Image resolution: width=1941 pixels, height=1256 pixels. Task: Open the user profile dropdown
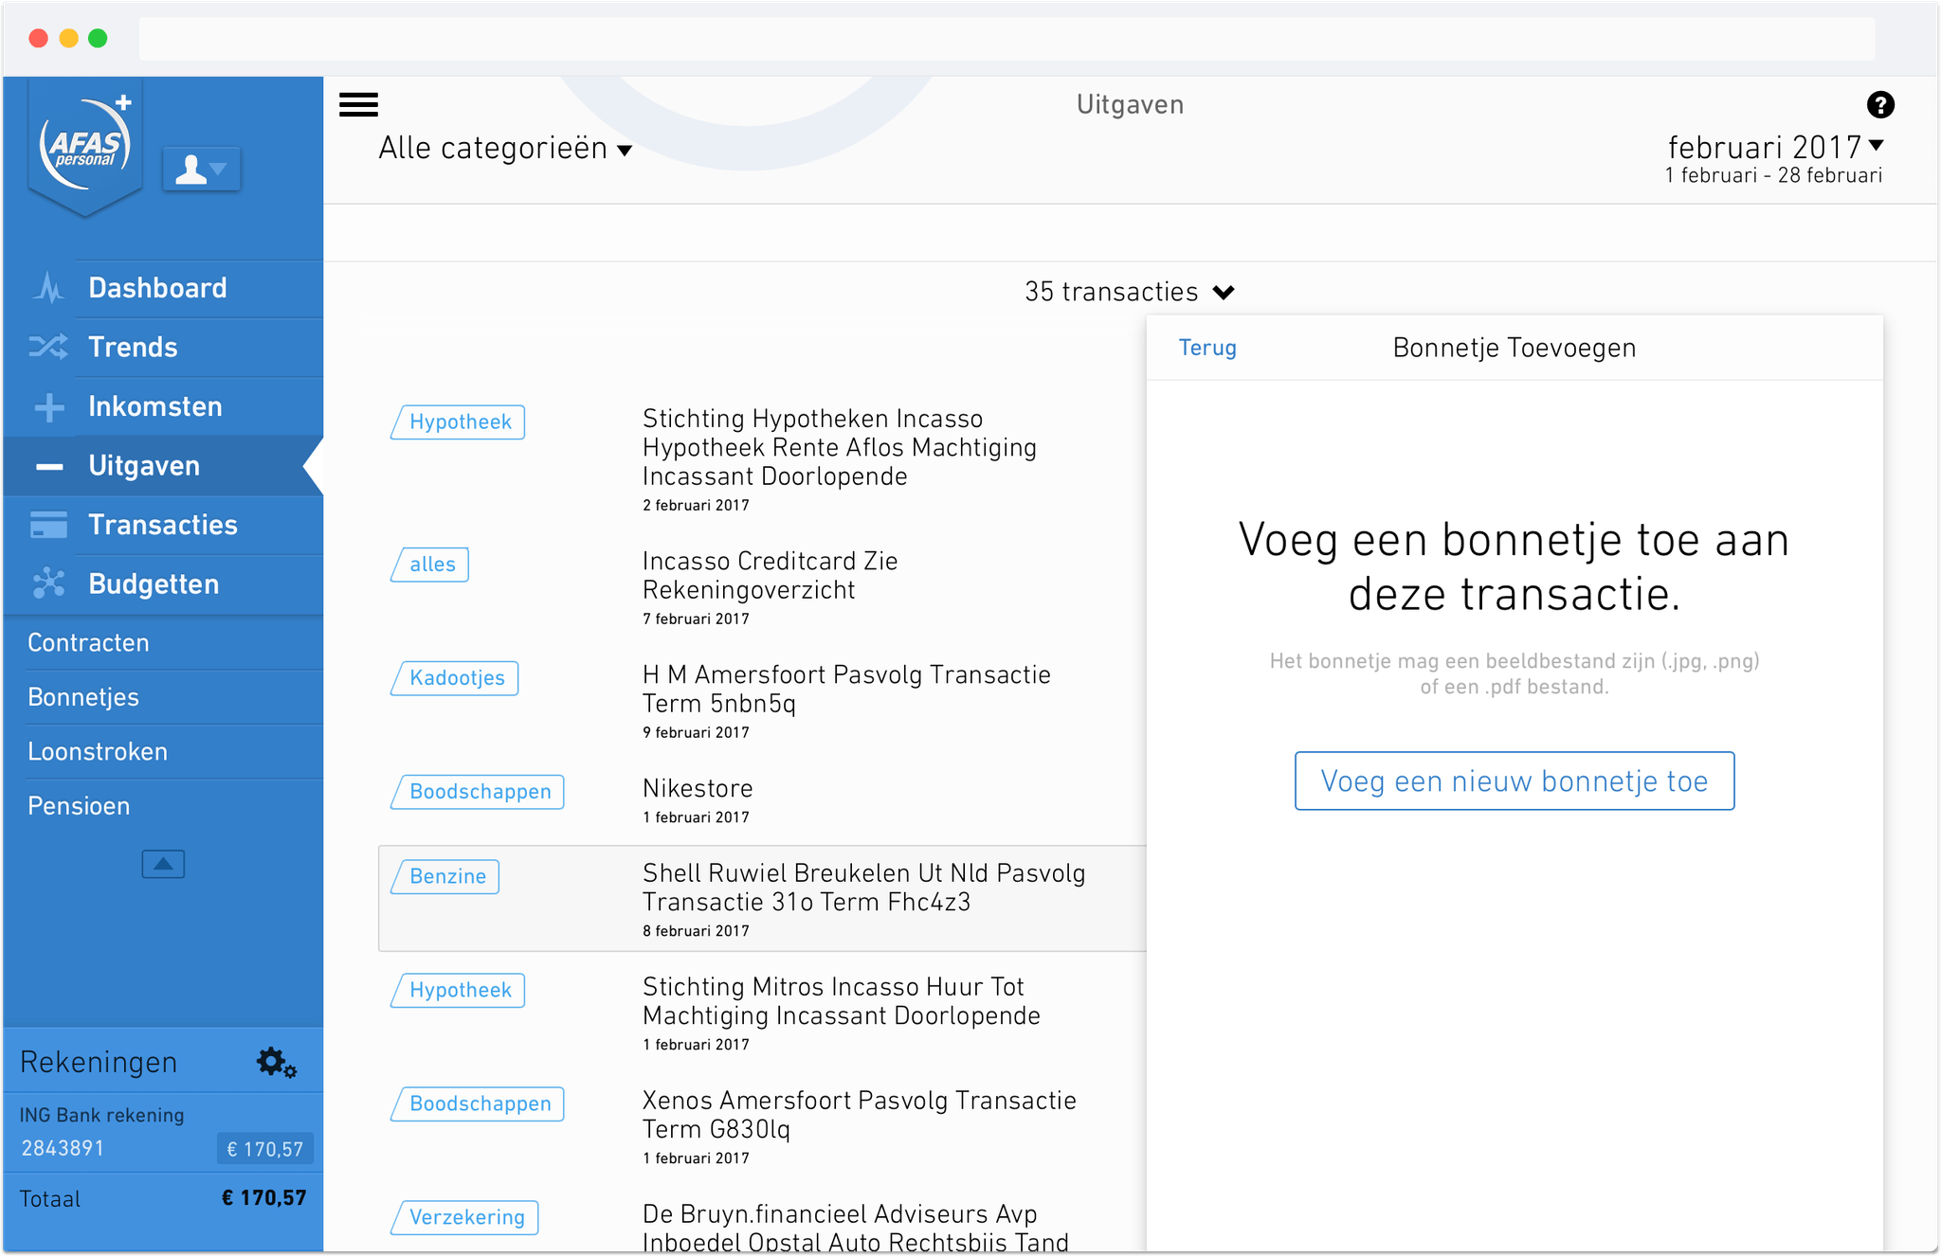202,169
